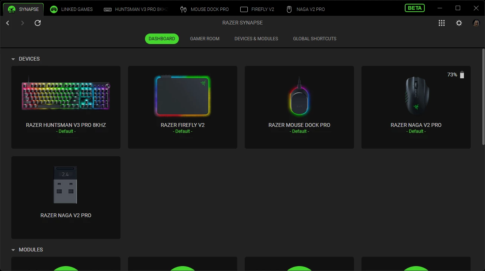Open Global Shortcuts section
The height and width of the screenshot is (271, 485).
pos(315,39)
